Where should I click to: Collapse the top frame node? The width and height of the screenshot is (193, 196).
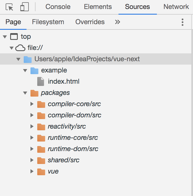(x=5, y=37)
